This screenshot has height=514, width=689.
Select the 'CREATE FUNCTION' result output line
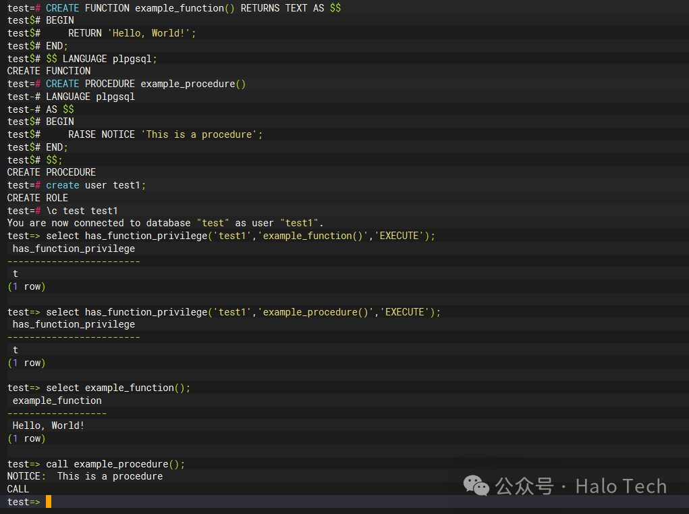pos(49,71)
